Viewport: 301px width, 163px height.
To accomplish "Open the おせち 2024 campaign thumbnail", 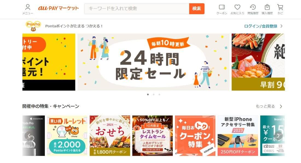I will pyautogui.click(x=110, y=136).
